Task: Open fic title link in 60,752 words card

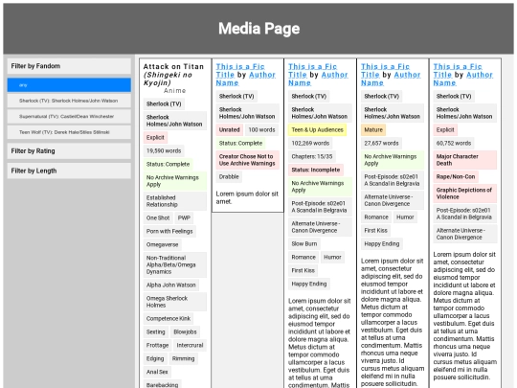Action: tap(458, 71)
